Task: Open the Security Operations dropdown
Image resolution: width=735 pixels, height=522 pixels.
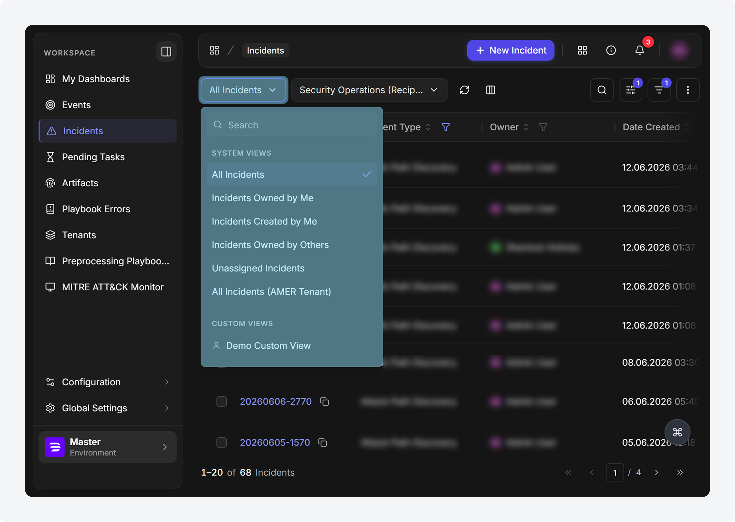Action: coord(369,90)
